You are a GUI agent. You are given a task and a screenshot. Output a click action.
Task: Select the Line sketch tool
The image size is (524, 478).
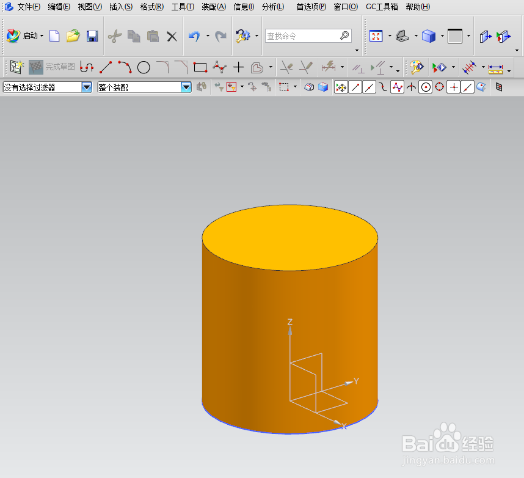(x=106, y=67)
